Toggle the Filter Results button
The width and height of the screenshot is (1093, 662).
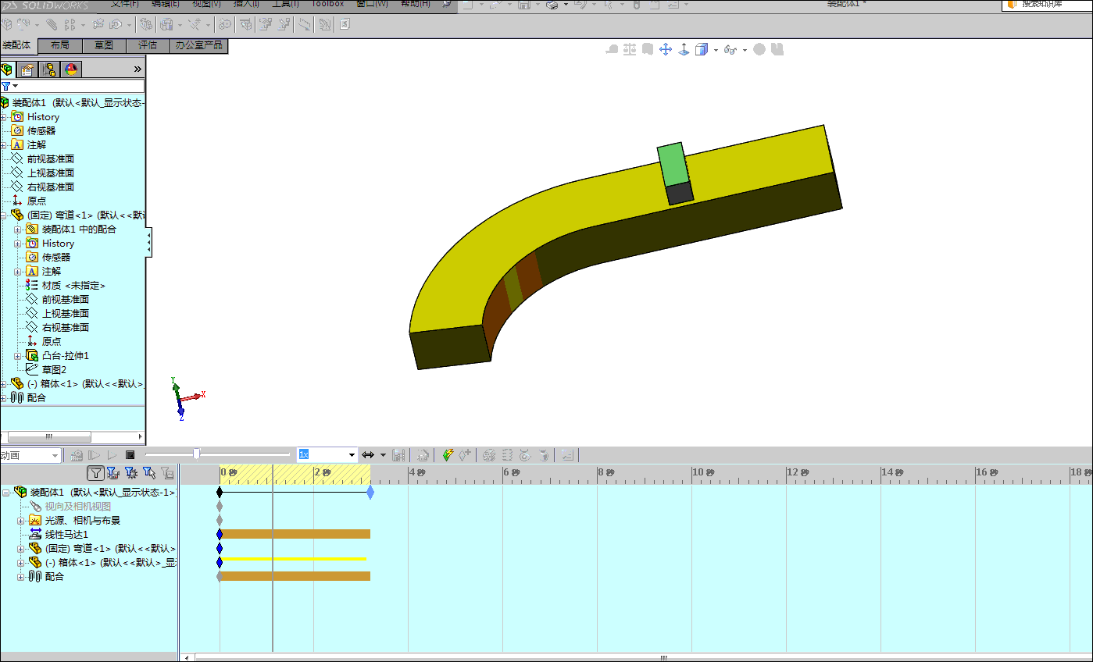click(166, 472)
